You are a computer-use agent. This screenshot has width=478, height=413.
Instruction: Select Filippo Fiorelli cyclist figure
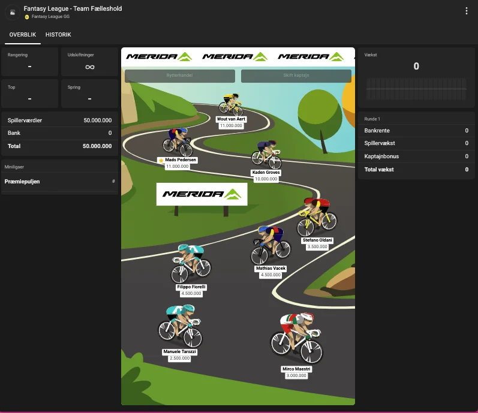(x=191, y=264)
